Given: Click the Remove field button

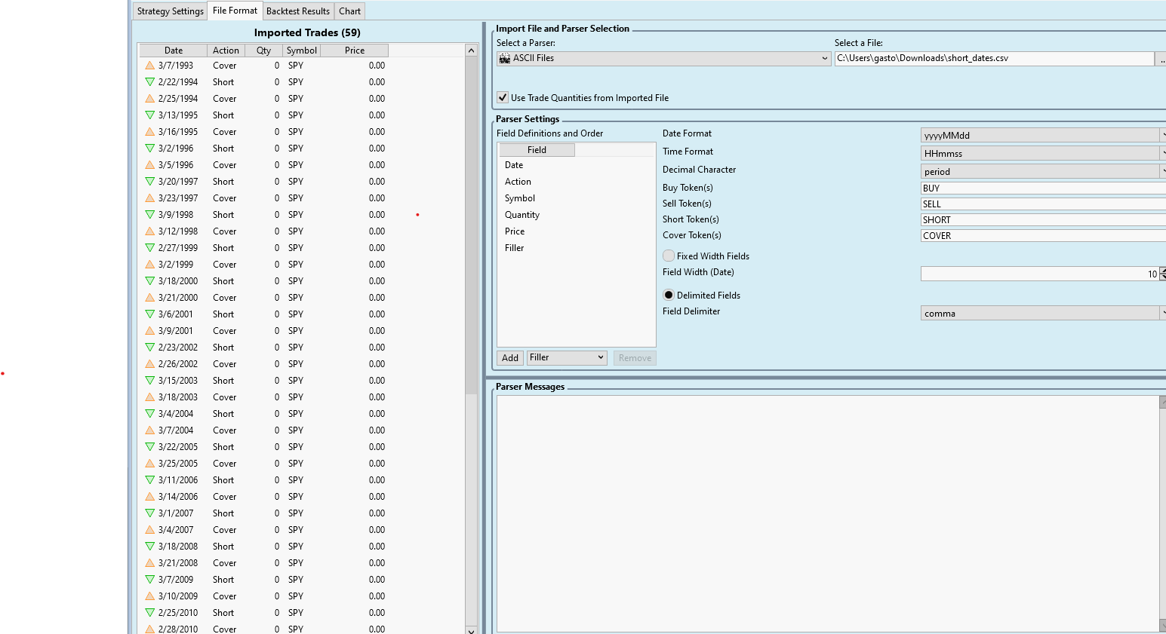Looking at the screenshot, I should tap(635, 358).
